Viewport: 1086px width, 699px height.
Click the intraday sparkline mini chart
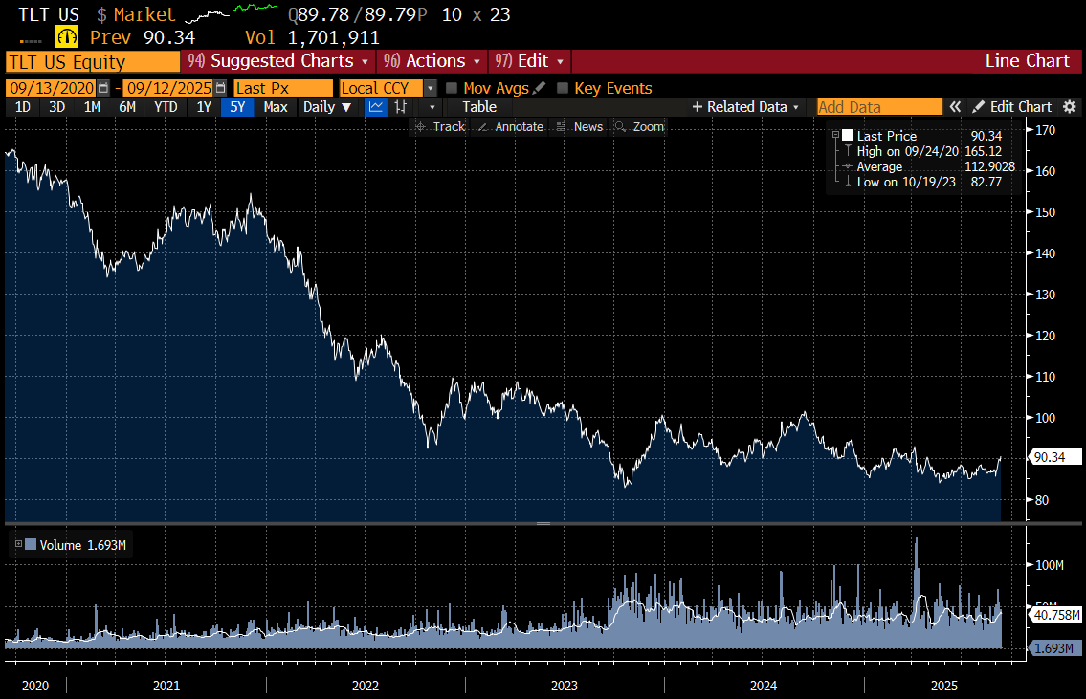point(232,12)
